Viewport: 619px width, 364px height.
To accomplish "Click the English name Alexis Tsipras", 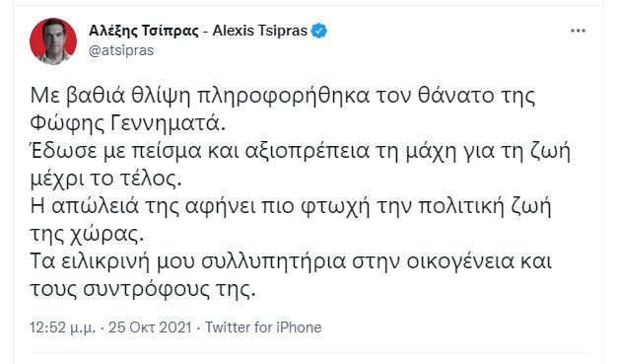I will tap(260, 31).
